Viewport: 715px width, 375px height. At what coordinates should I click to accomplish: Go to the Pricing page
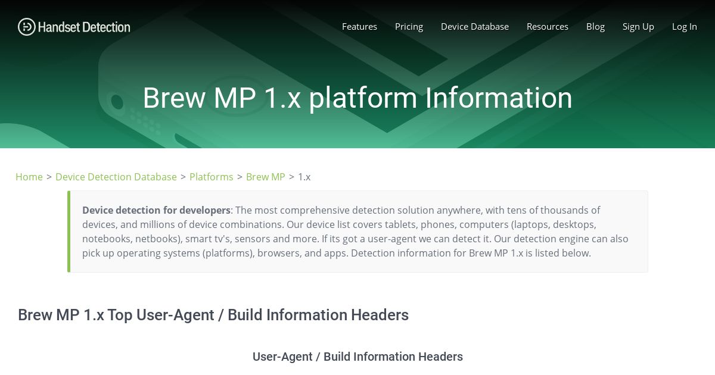coord(409,27)
